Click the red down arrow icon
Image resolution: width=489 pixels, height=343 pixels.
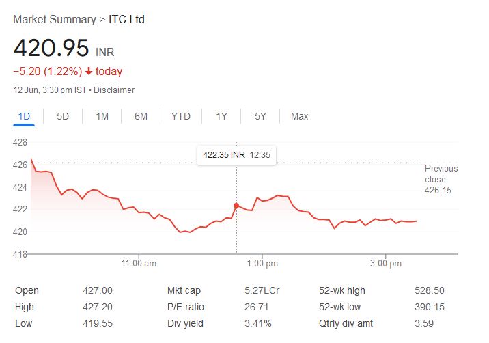pos(89,72)
